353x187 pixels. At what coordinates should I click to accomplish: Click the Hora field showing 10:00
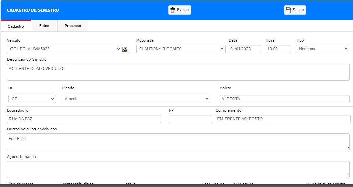[278, 49]
